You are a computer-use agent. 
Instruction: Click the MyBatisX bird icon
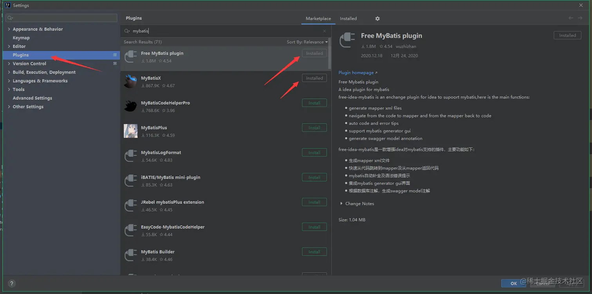[131, 81]
